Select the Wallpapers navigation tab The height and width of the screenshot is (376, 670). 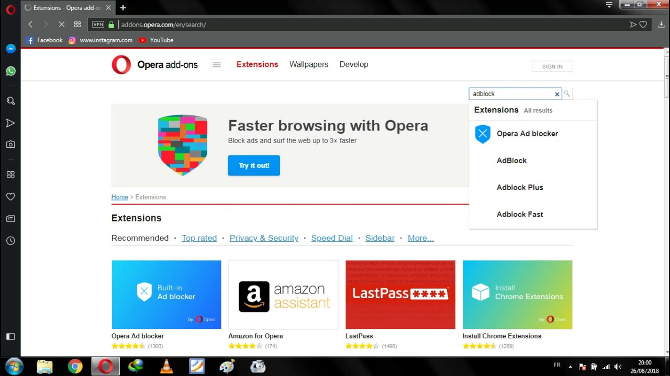tap(309, 64)
